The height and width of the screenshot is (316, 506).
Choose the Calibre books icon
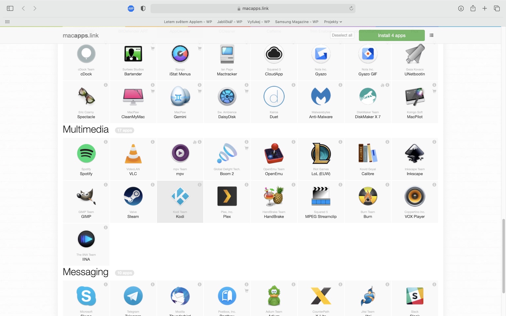368,153
